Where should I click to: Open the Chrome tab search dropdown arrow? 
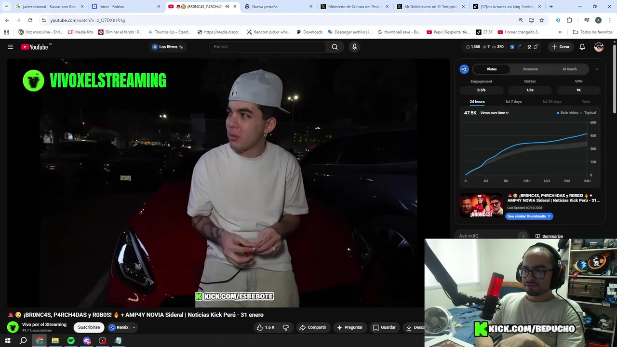pyautogui.click(x=6, y=6)
